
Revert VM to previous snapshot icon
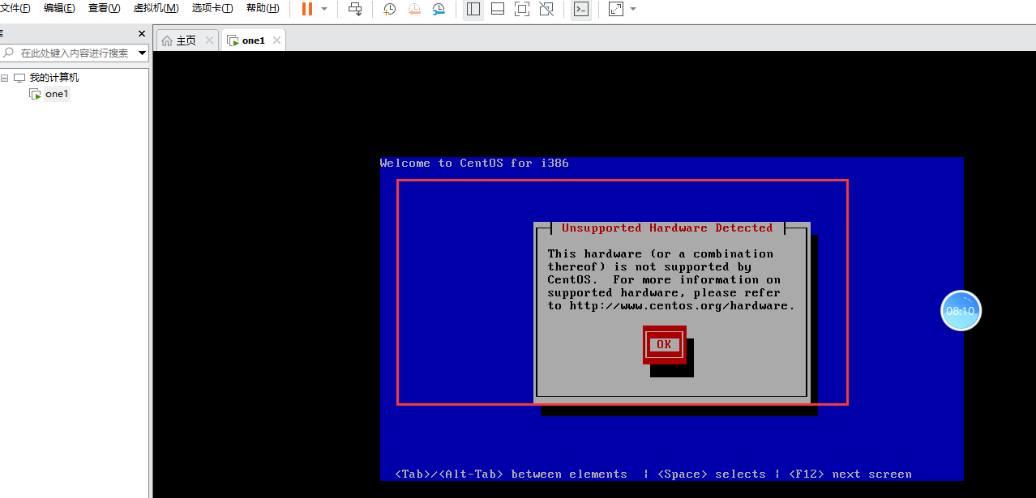click(x=414, y=9)
